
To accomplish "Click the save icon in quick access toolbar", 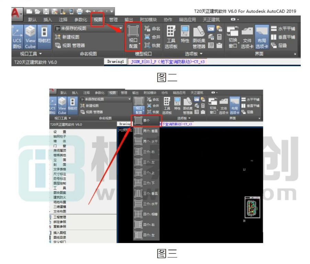I will [46, 11].
